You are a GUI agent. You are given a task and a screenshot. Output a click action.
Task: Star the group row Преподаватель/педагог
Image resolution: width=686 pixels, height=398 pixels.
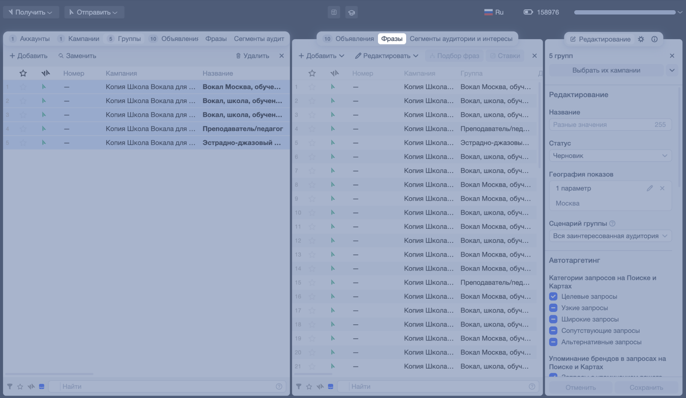(23, 129)
